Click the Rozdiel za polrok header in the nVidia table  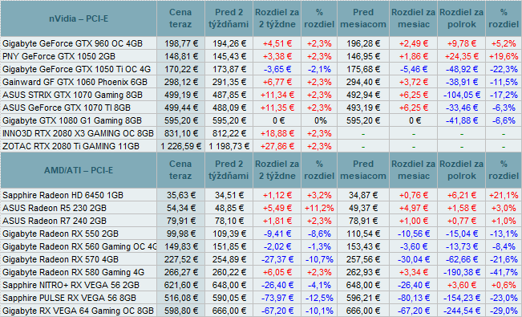(461, 18)
